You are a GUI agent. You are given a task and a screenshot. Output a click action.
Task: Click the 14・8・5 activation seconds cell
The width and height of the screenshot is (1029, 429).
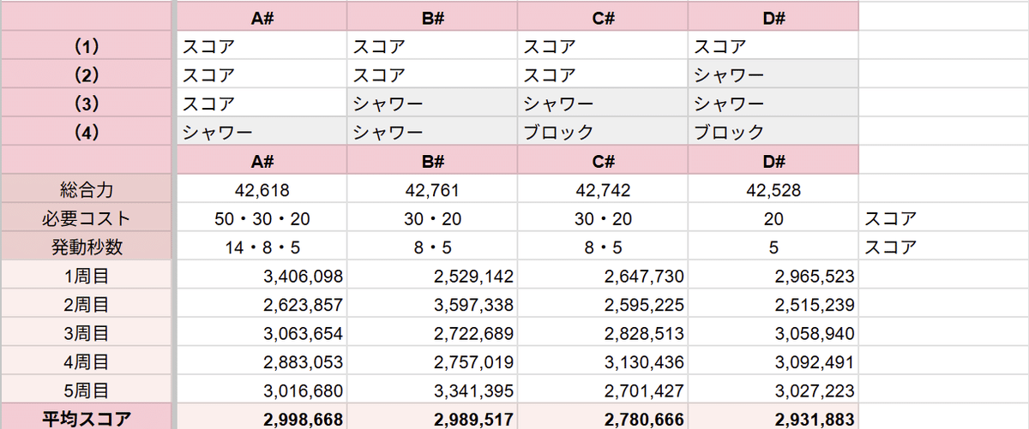tap(262, 247)
